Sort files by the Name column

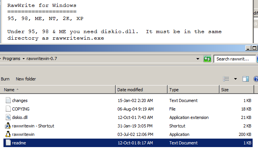coord(58,90)
